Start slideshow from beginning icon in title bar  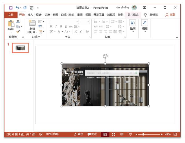point(32,8)
